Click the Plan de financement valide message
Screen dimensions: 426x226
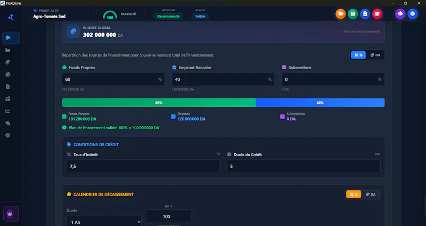coord(114,128)
